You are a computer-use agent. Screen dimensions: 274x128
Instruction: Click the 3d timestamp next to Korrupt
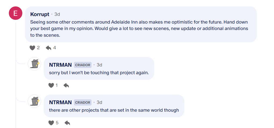pos(57,14)
